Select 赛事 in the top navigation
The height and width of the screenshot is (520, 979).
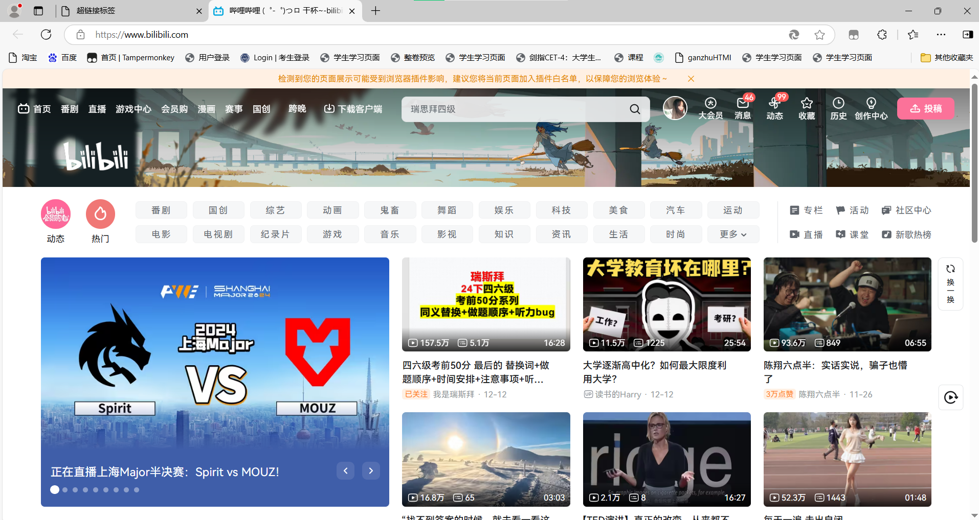pyautogui.click(x=234, y=109)
